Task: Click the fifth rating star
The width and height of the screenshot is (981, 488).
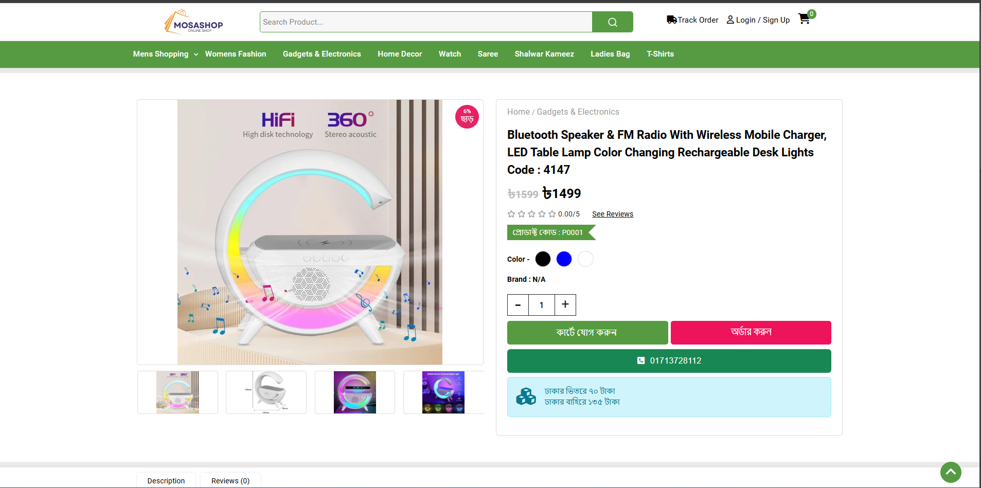Action: coord(552,214)
